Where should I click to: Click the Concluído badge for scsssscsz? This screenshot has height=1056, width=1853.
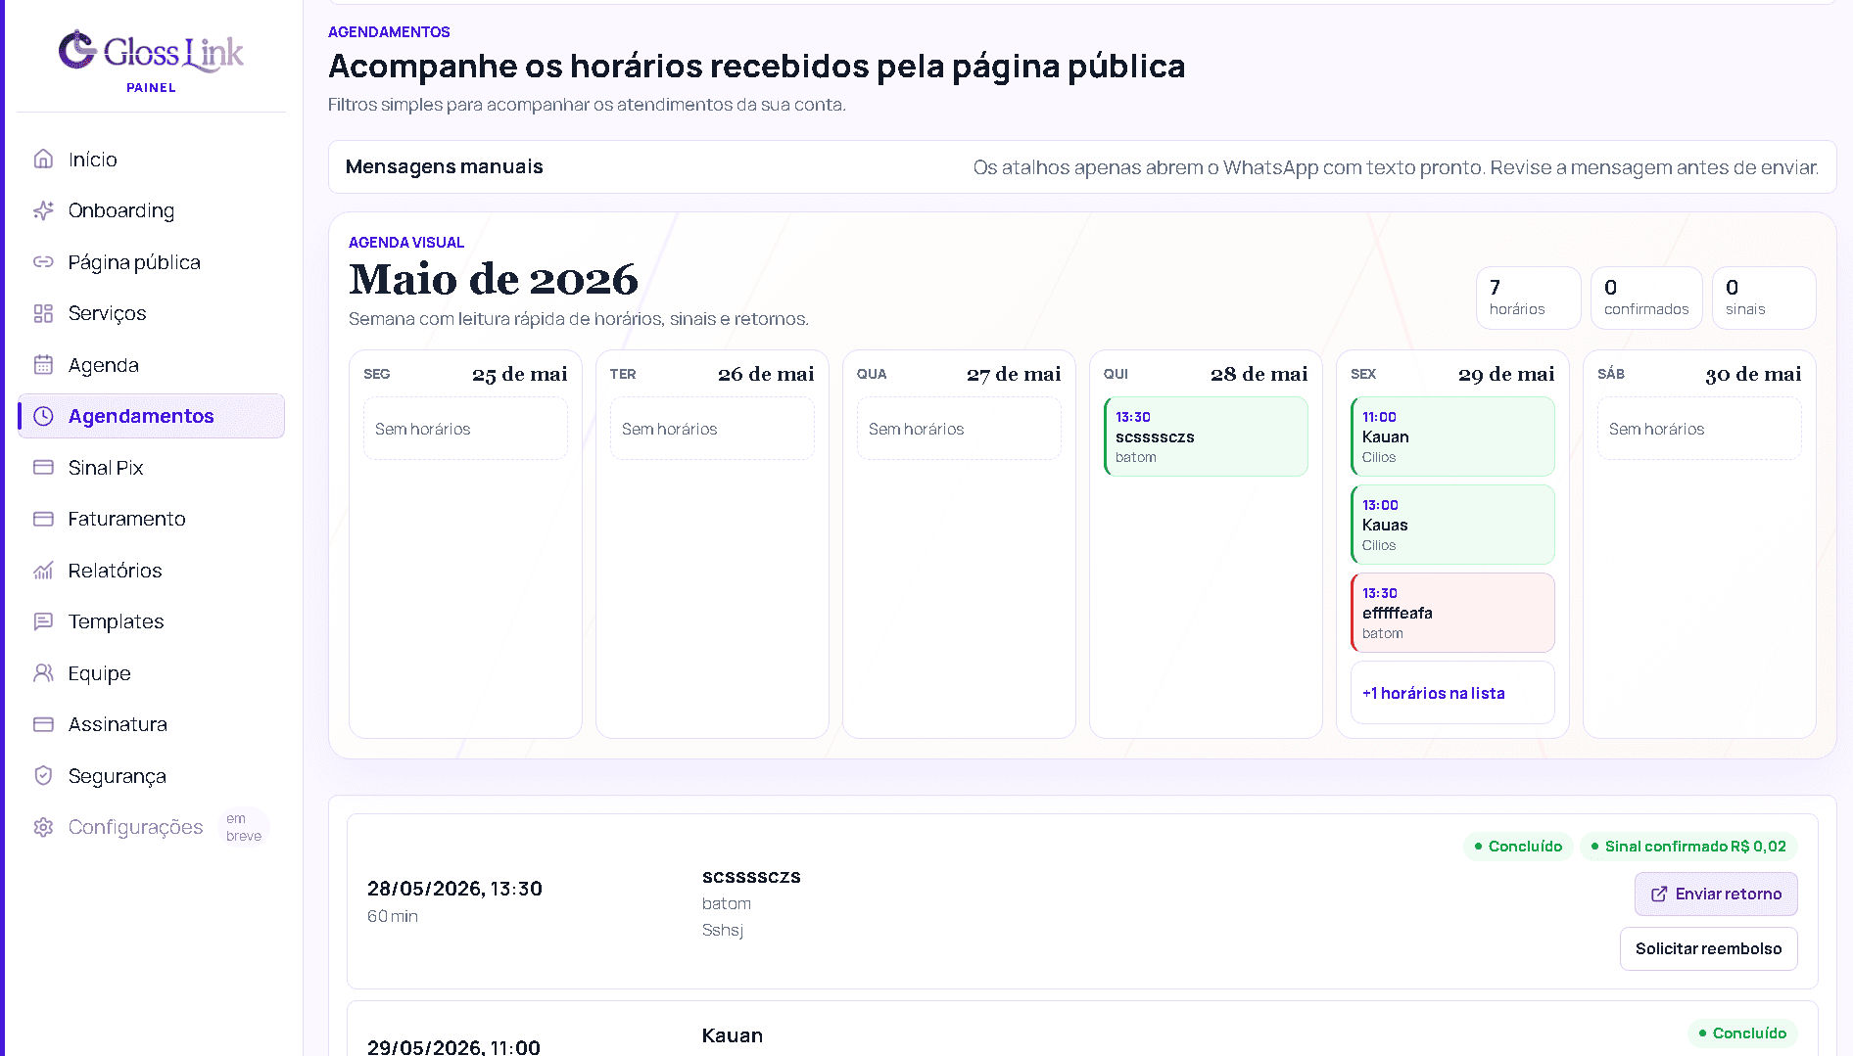click(x=1518, y=846)
